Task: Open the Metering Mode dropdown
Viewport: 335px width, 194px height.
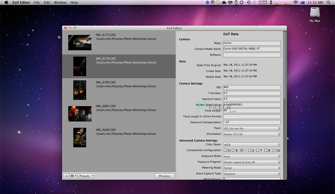Action: pyautogui.click(x=252, y=168)
